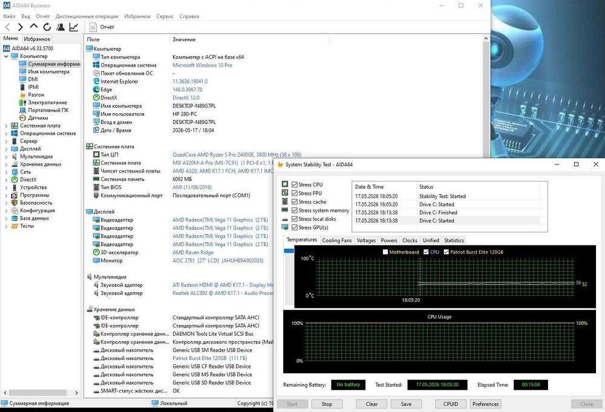This screenshot has width=605, height=412.
Task: Select Электропитание in the tree
Action: (x=47, y=102)
